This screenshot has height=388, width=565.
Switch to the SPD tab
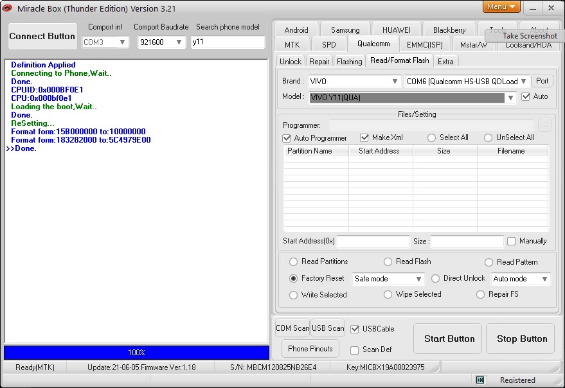coord(328,45)
